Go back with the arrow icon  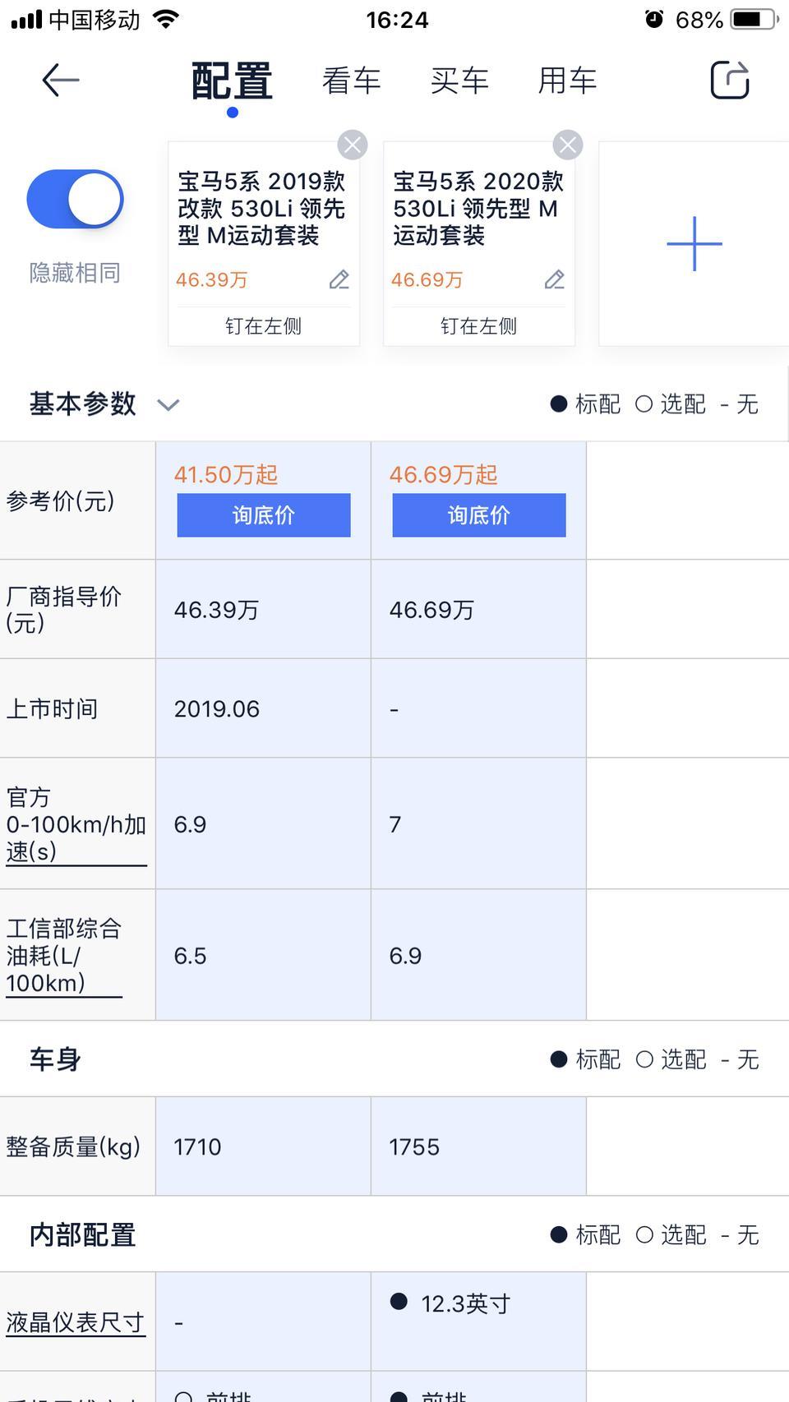[x=61, y=81]
